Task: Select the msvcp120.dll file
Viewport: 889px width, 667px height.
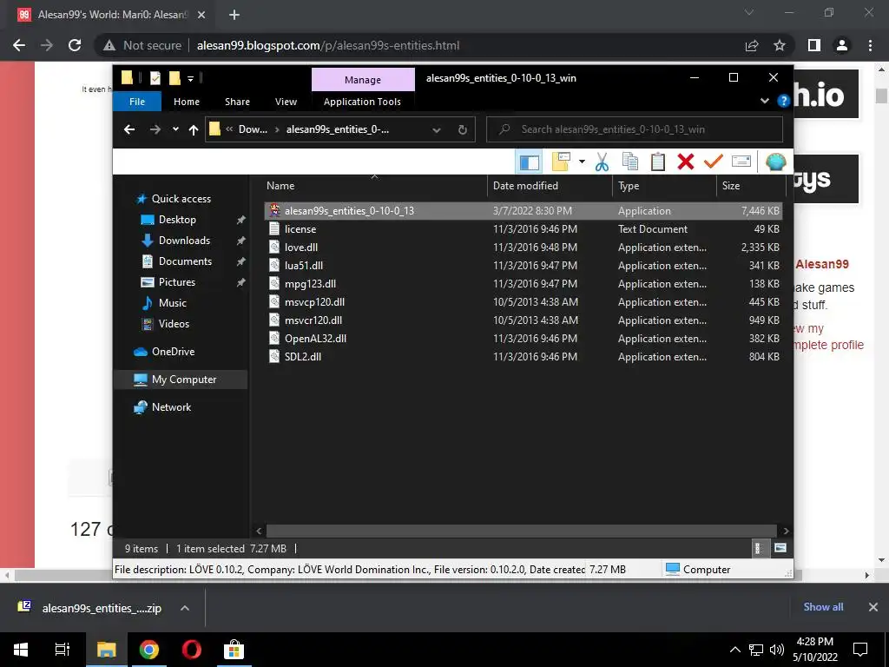Action: [524, 301]
